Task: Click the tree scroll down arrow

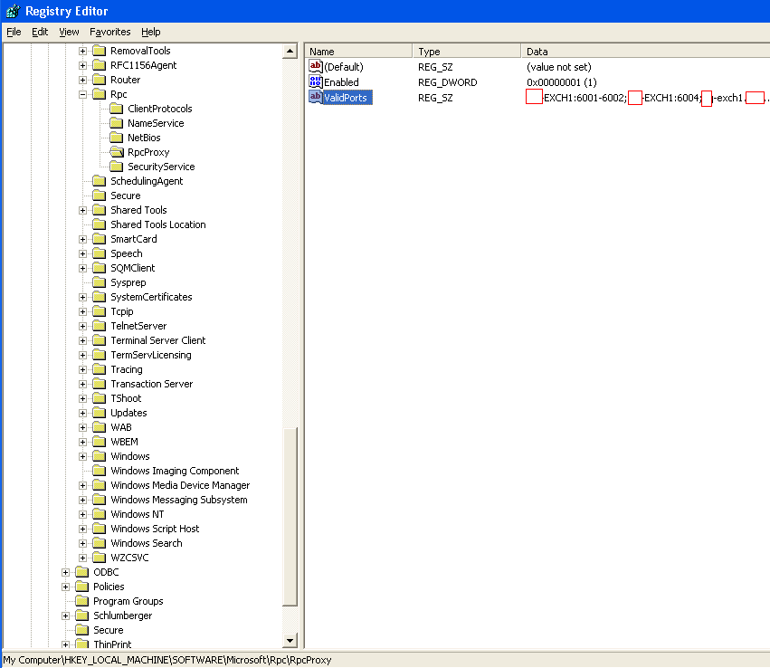Action: [290, 641]
